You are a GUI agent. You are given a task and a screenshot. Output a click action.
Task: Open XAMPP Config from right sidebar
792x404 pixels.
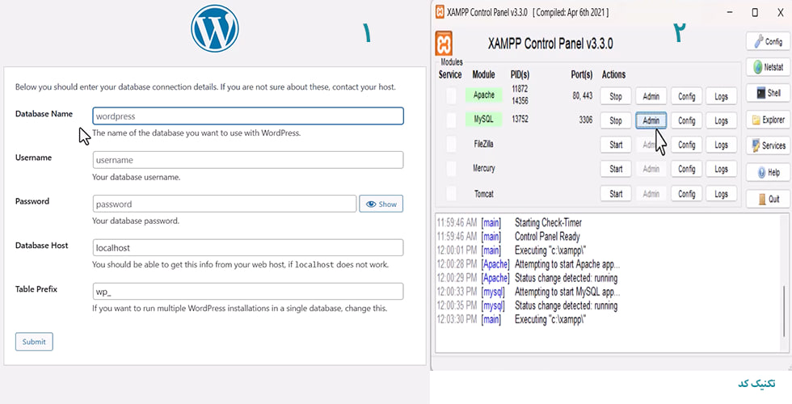click(x=768, y=41)
